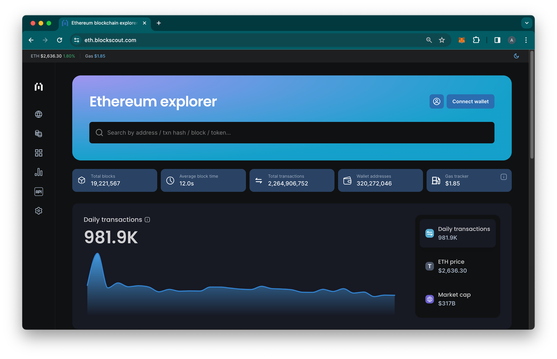Open the Gas tracker info icon
The image size is (557, 359).
(503, 176)
